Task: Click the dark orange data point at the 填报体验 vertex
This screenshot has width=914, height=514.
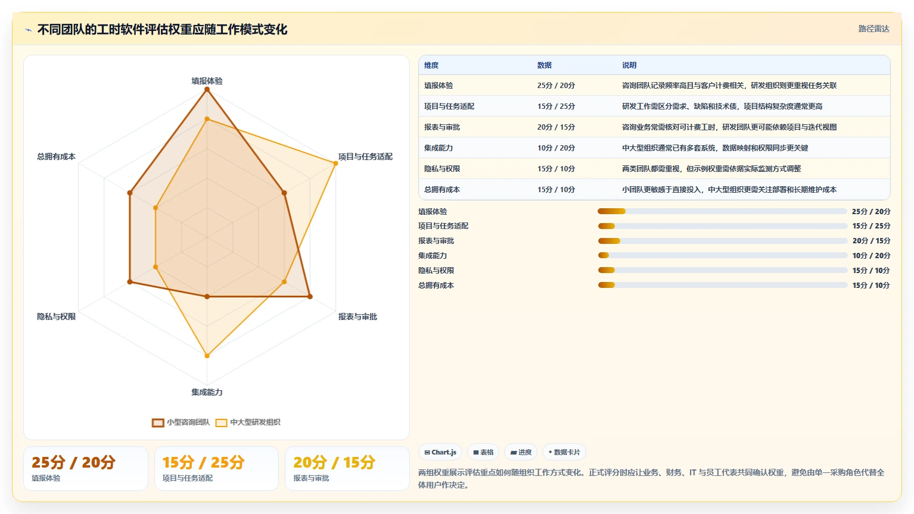Action: [207, 89]
